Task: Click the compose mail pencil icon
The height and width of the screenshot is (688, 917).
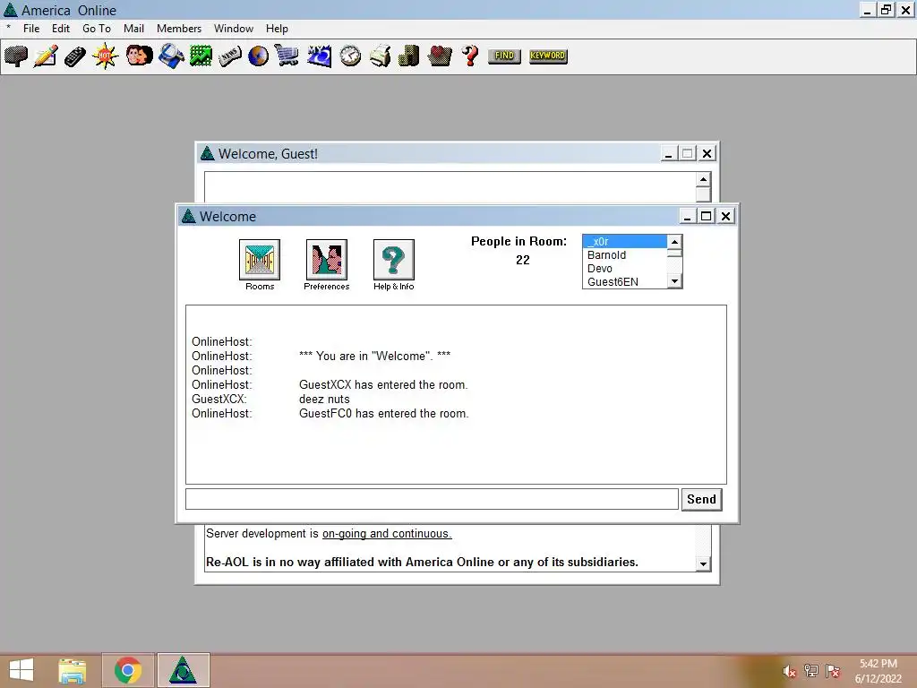Action: (46, 56)
